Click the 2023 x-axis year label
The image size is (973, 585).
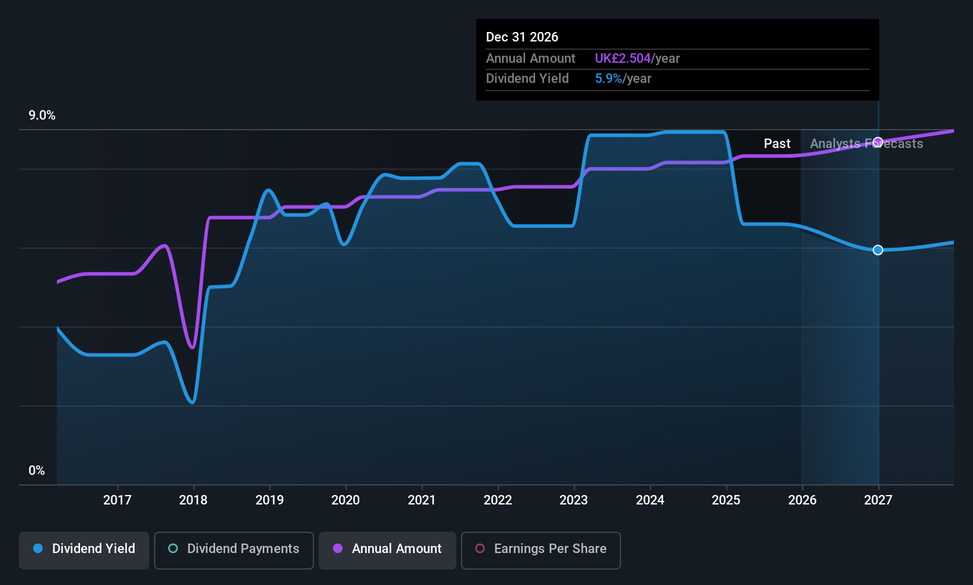coord(574,500)
